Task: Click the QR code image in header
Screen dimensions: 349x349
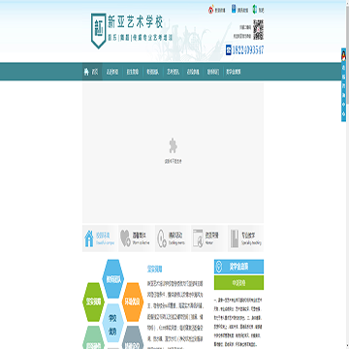Action: pos(258,29)
